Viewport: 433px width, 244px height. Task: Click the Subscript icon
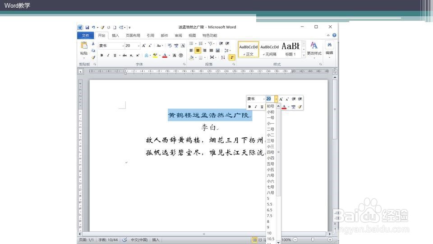pos(131,55)
